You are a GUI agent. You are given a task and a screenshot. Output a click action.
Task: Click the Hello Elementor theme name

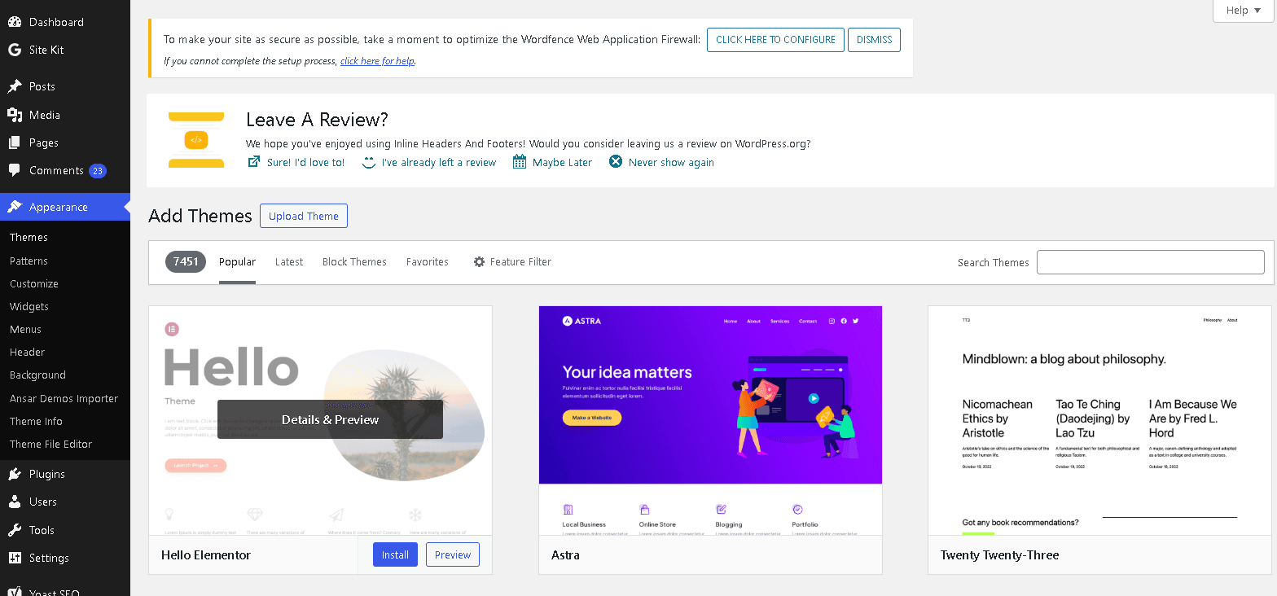(x=206, y=555)
